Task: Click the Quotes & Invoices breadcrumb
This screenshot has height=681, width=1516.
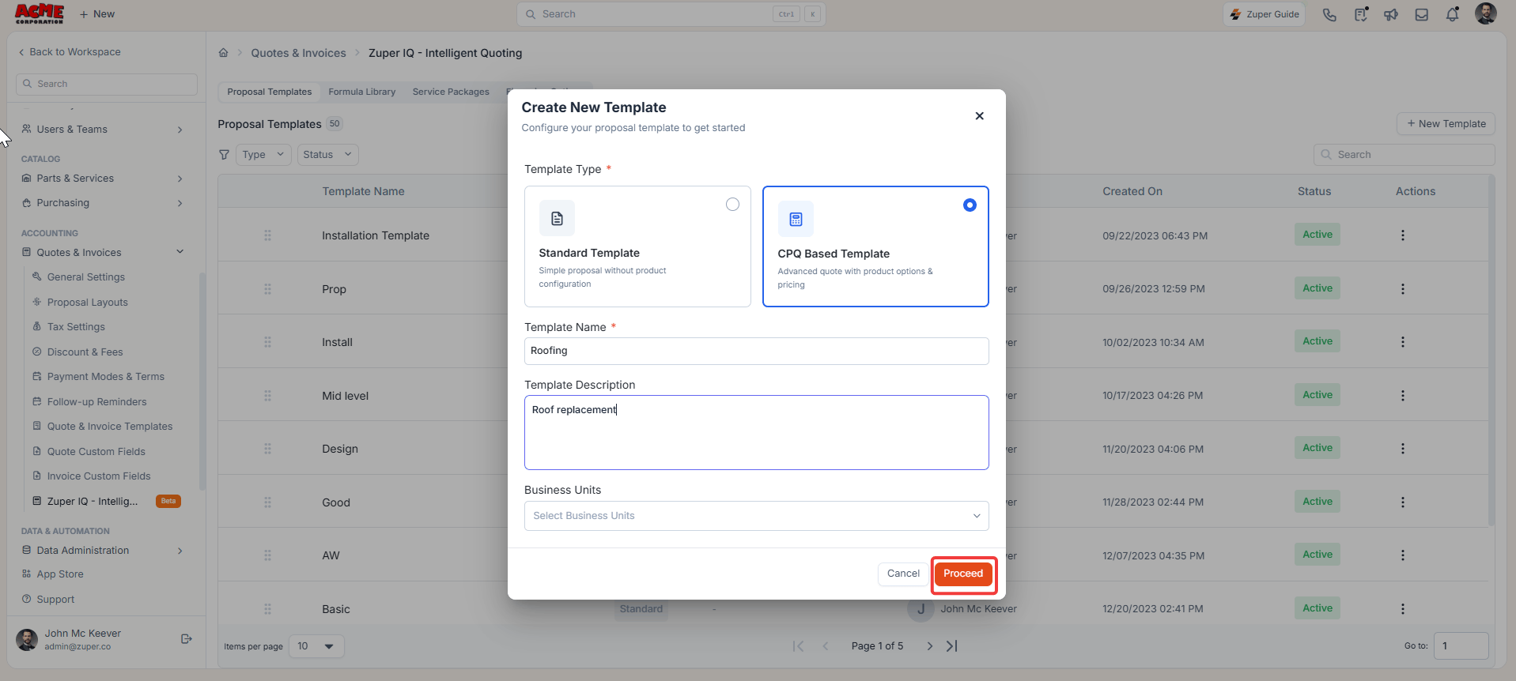Action: (x=298, y=53)
